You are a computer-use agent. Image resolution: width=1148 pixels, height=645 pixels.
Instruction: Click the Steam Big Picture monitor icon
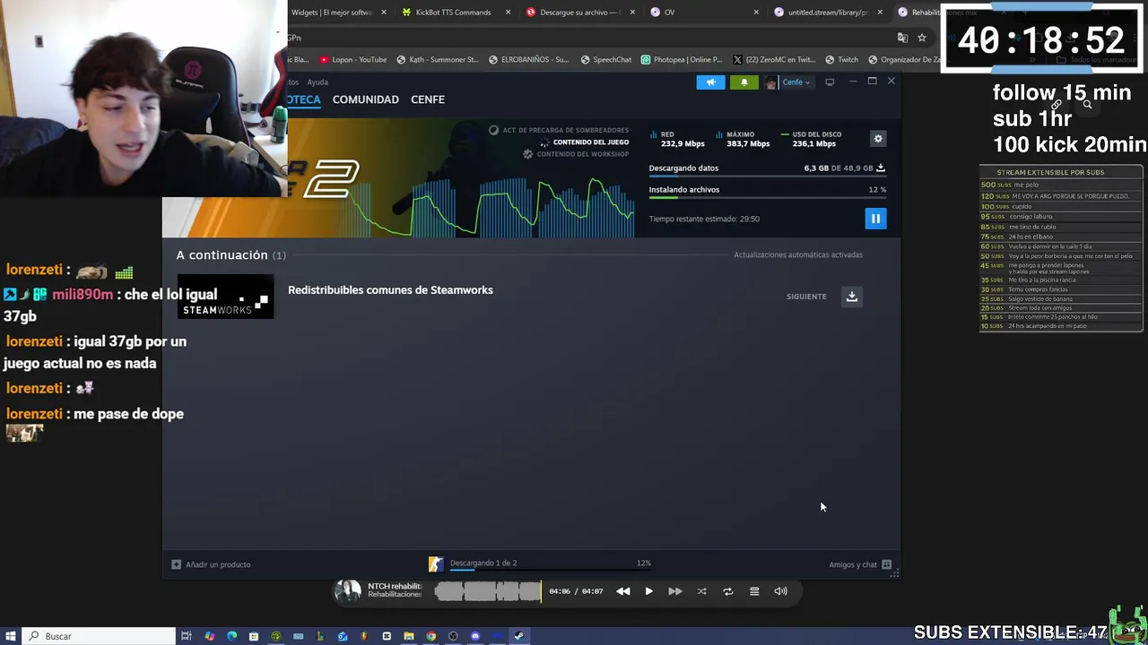tap(830, 82)
